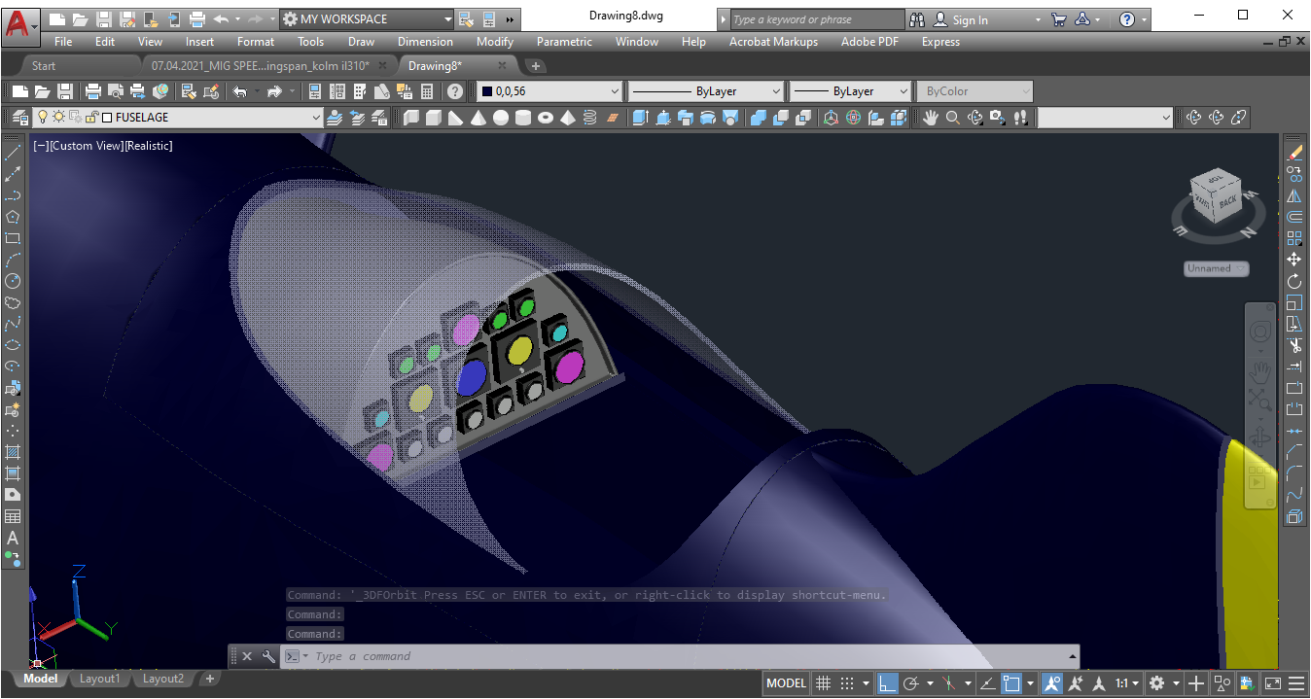Toggle 2D object snap
Viewport: 1311px width, 699px height.
point(1011,683)
